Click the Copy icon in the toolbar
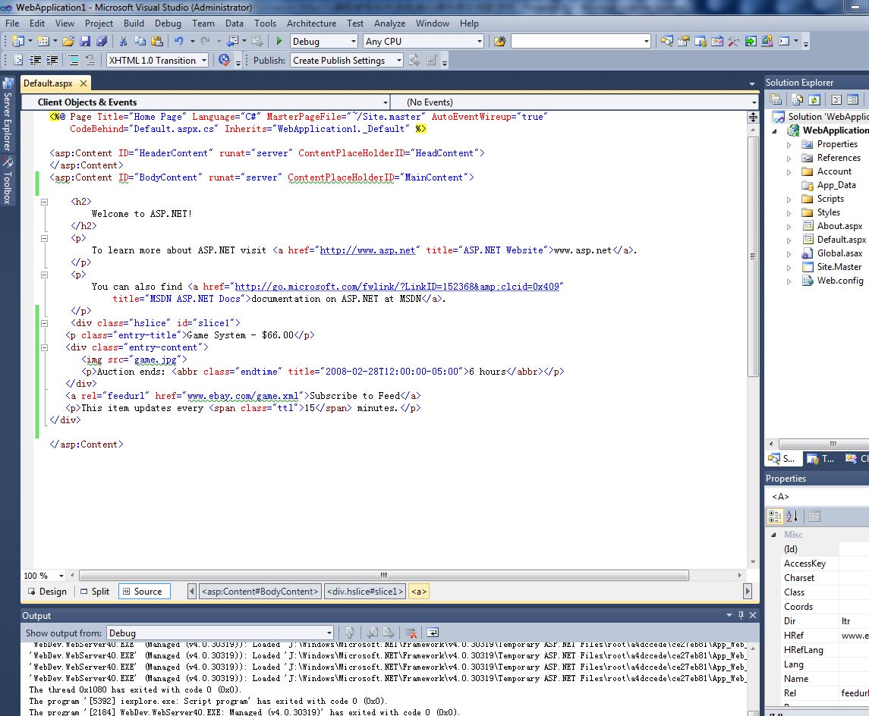The image size is (869, 716). pyautogui.click(x=140, y=42)
